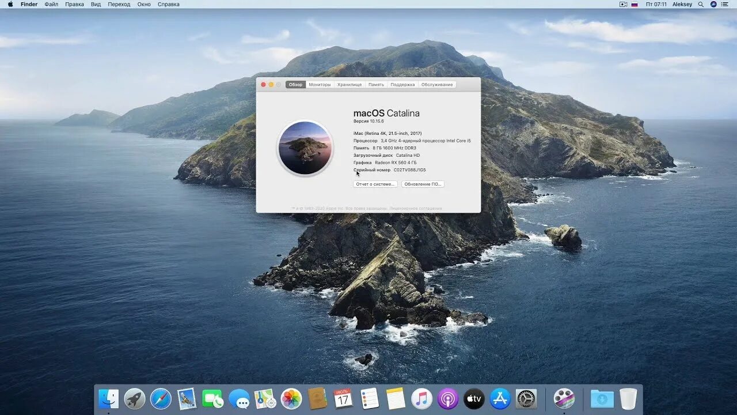Screen dimensions: 737x415
Task: Select the Обзор tab
Action: (x=295, y=85)
